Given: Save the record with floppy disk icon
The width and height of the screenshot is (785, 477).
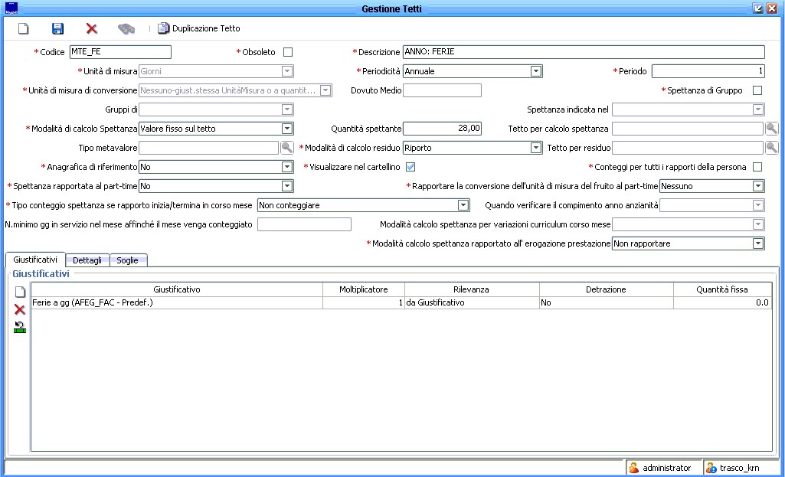Looking at the screenshot, I should click(x=57, y=28).
